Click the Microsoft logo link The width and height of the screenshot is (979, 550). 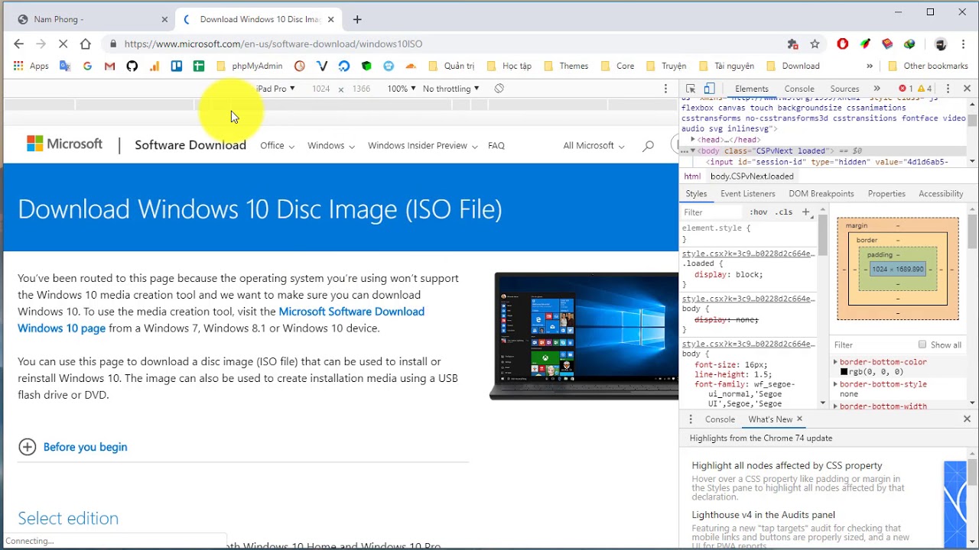[x=64, y=144]
